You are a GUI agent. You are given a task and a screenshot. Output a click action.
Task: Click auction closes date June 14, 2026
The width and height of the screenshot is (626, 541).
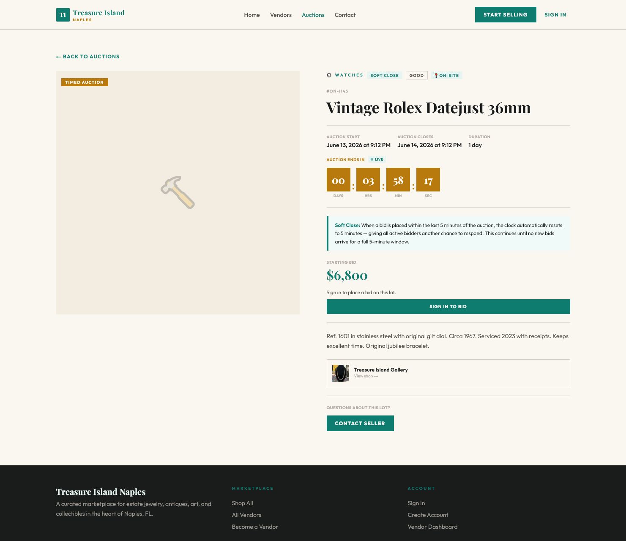click(429, 145)
